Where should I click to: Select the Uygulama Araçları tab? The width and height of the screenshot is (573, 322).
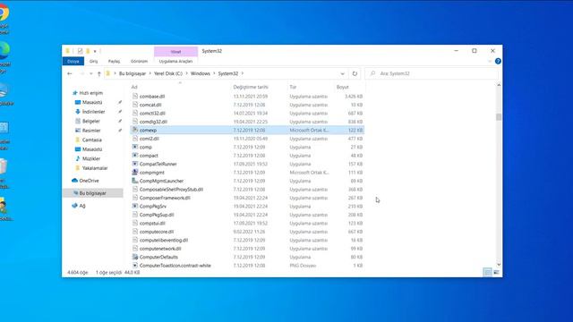pyautogui.click(x=175, y=62)
